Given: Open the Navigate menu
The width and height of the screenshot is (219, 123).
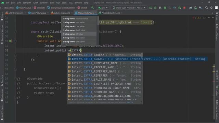Looking at the screenshot, I should click(27, 3).
